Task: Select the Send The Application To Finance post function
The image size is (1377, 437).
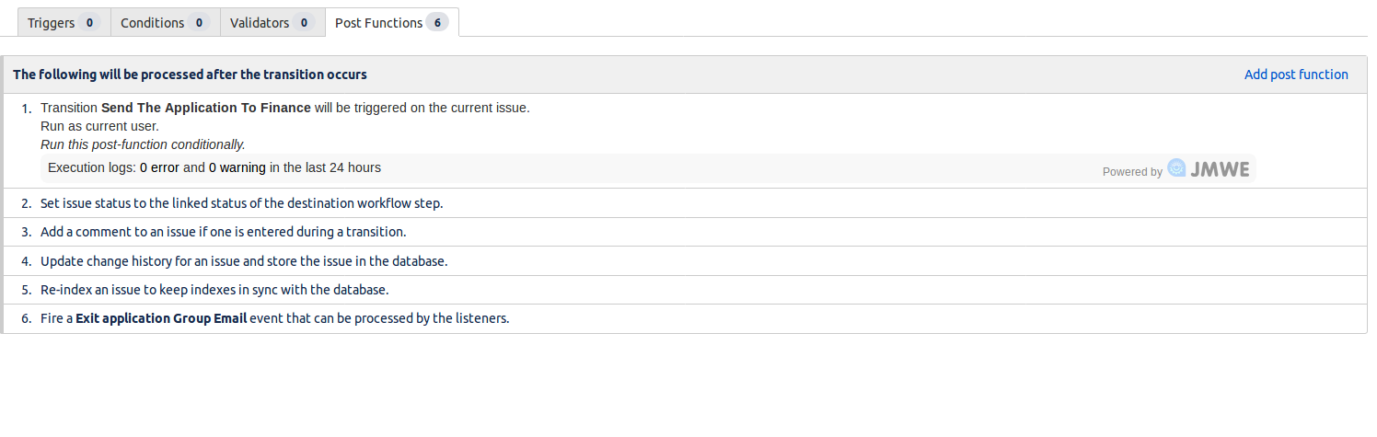Action: 685,141
